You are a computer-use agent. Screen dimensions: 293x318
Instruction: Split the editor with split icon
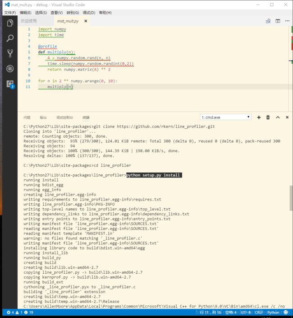(278, 21)
